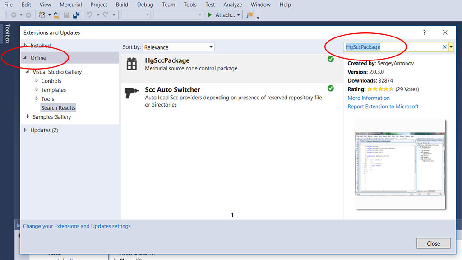Open Change your Extensions and Updates settings
Viewport: 462px width, 260px height.
(77, 226)
